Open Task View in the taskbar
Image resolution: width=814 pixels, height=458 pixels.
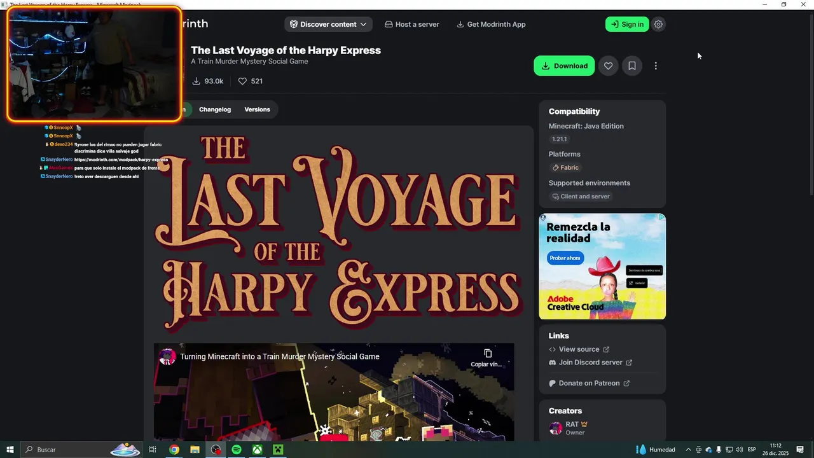(153, 450)
